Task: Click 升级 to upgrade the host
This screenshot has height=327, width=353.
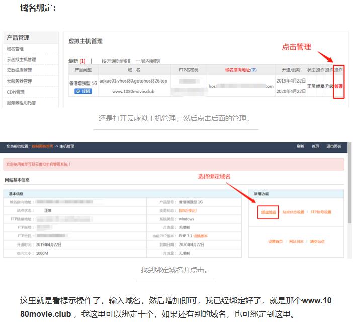Action: (329, 86)
